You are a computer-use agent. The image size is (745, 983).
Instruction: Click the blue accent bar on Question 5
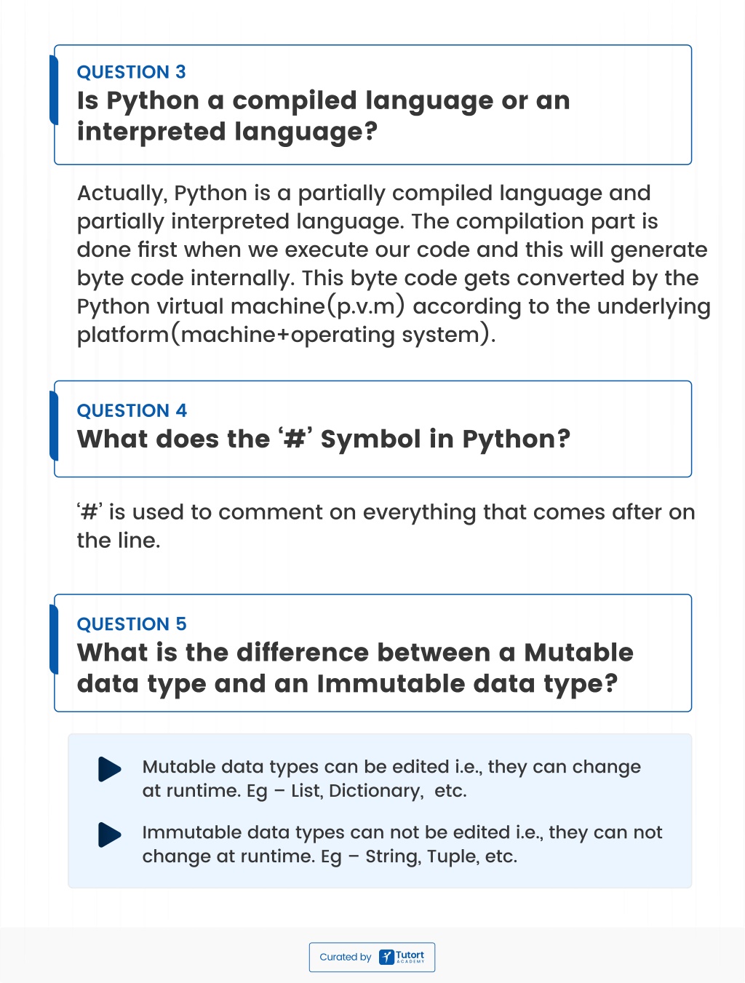[54, 639]
